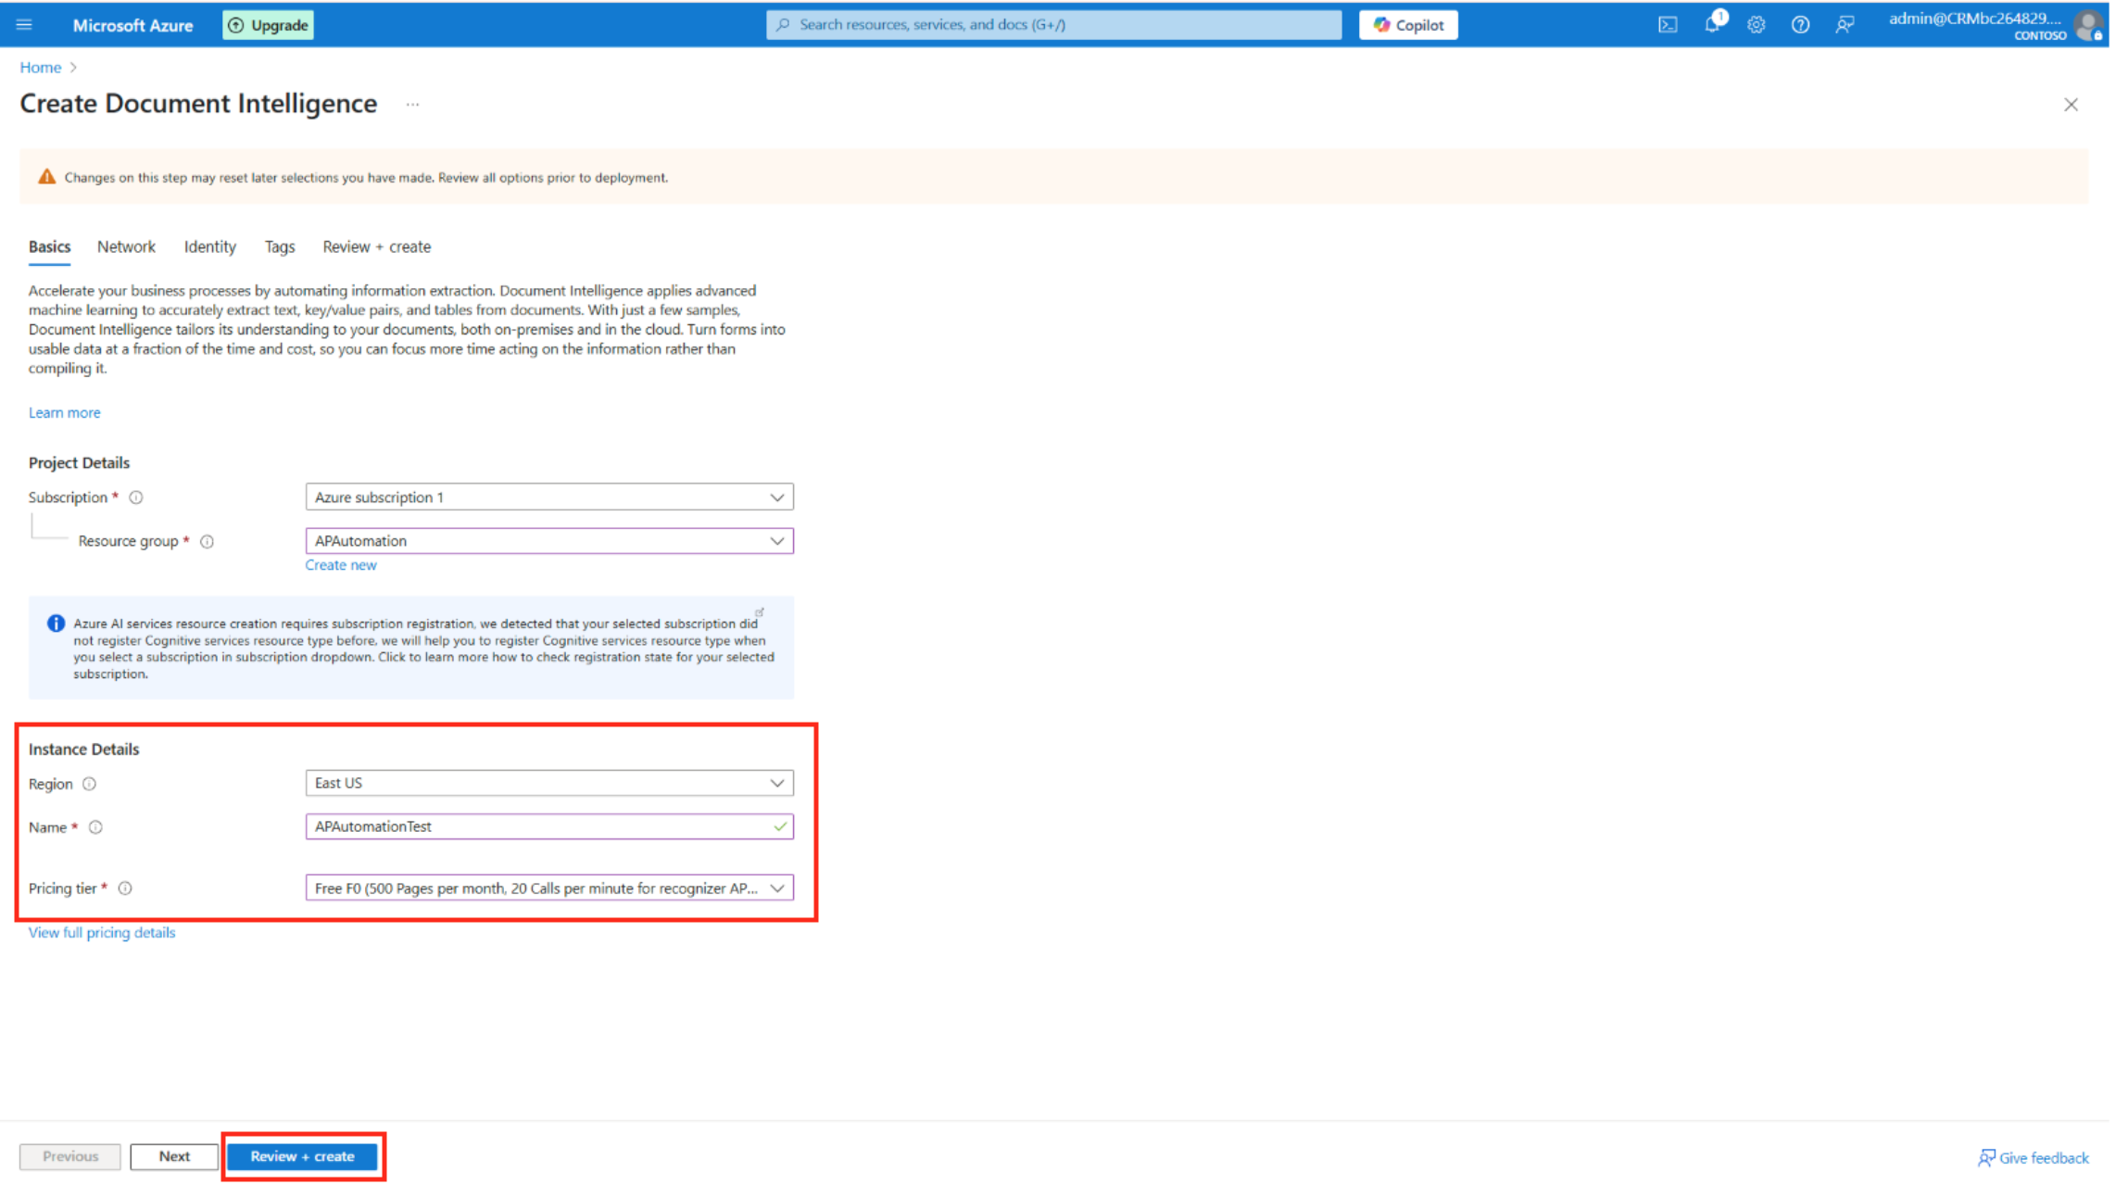Screen dimensions: 2116x1197
Task: Expand the Subscription dropdown
Action: pos(548,498)
